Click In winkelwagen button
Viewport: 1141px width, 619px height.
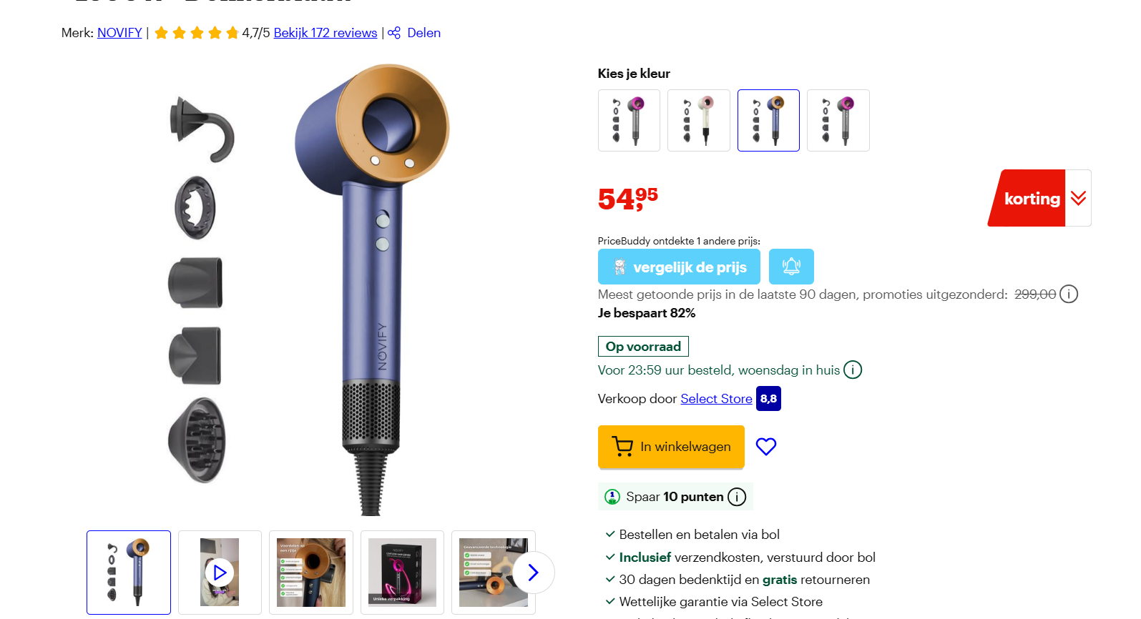click(671, 447)
